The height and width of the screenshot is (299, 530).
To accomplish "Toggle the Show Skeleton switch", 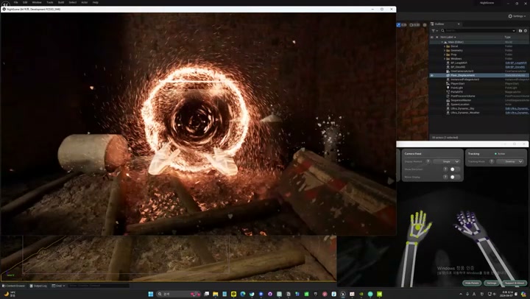I will [x=455, y=169].
